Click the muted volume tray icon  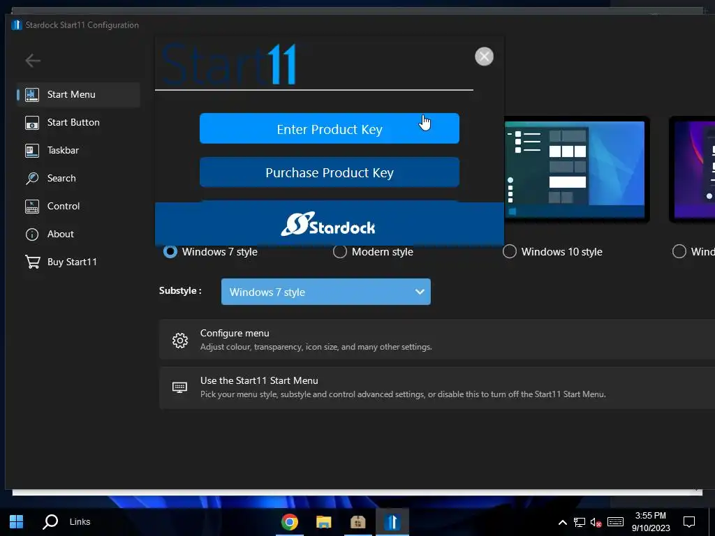[x=596, y=522]
